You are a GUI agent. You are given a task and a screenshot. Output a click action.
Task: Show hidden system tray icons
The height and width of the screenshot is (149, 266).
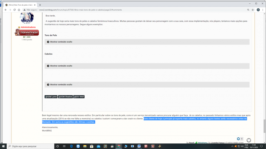tap(232, 146)
